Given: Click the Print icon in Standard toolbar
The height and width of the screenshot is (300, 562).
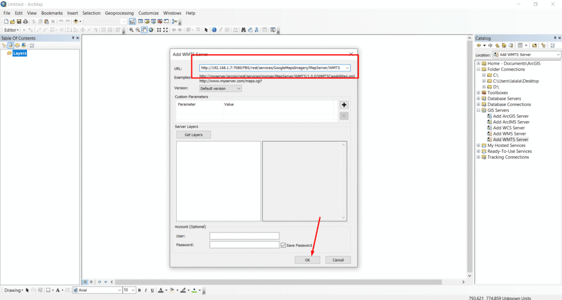Looking at the screenshot, I should point(25,21).
